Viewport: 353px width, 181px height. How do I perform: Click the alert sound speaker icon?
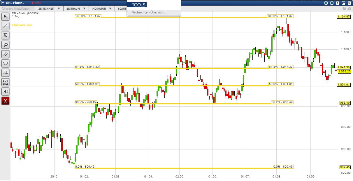tap(5, 91)
